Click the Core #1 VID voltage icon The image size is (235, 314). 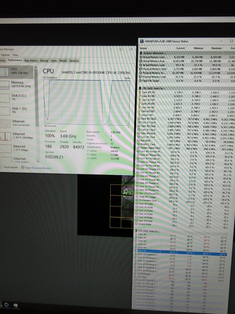coord(140,96)
